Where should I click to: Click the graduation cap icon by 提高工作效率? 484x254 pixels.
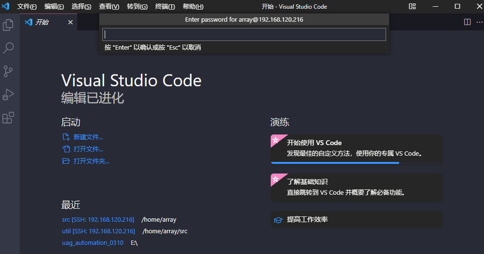tap(278, 220)
